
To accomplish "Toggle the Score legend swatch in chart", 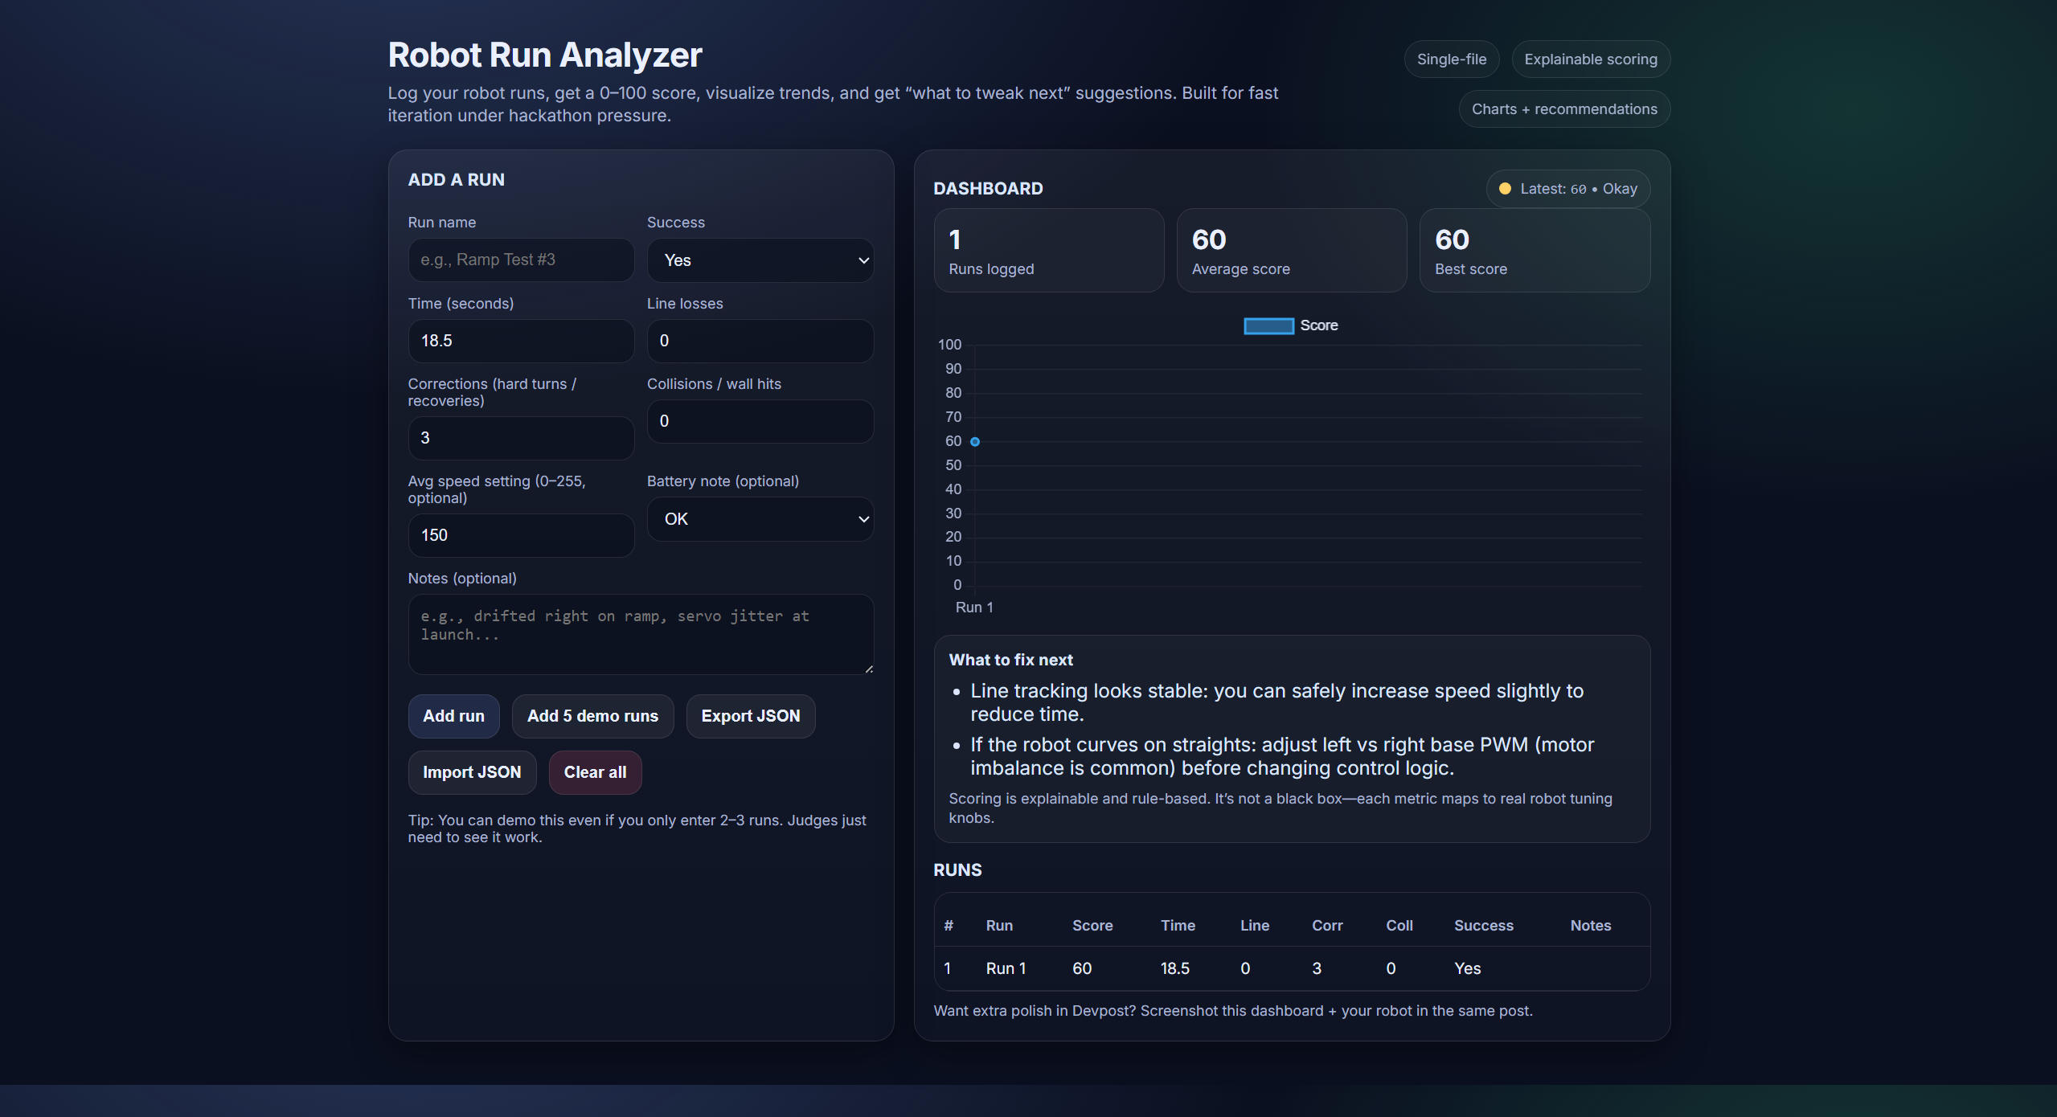I will point(1268,325).
